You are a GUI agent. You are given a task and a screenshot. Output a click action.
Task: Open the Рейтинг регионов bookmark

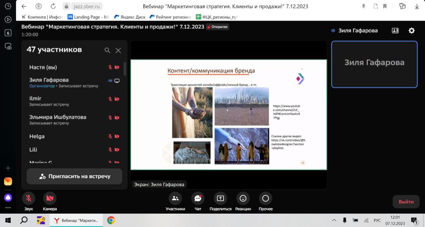point(170,17)
